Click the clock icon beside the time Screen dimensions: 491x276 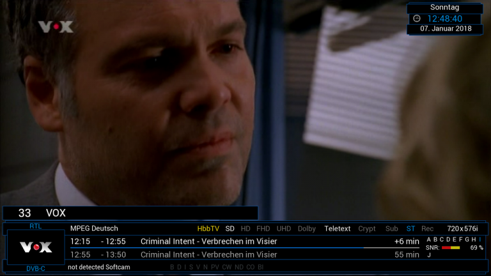tap(416, 19)
